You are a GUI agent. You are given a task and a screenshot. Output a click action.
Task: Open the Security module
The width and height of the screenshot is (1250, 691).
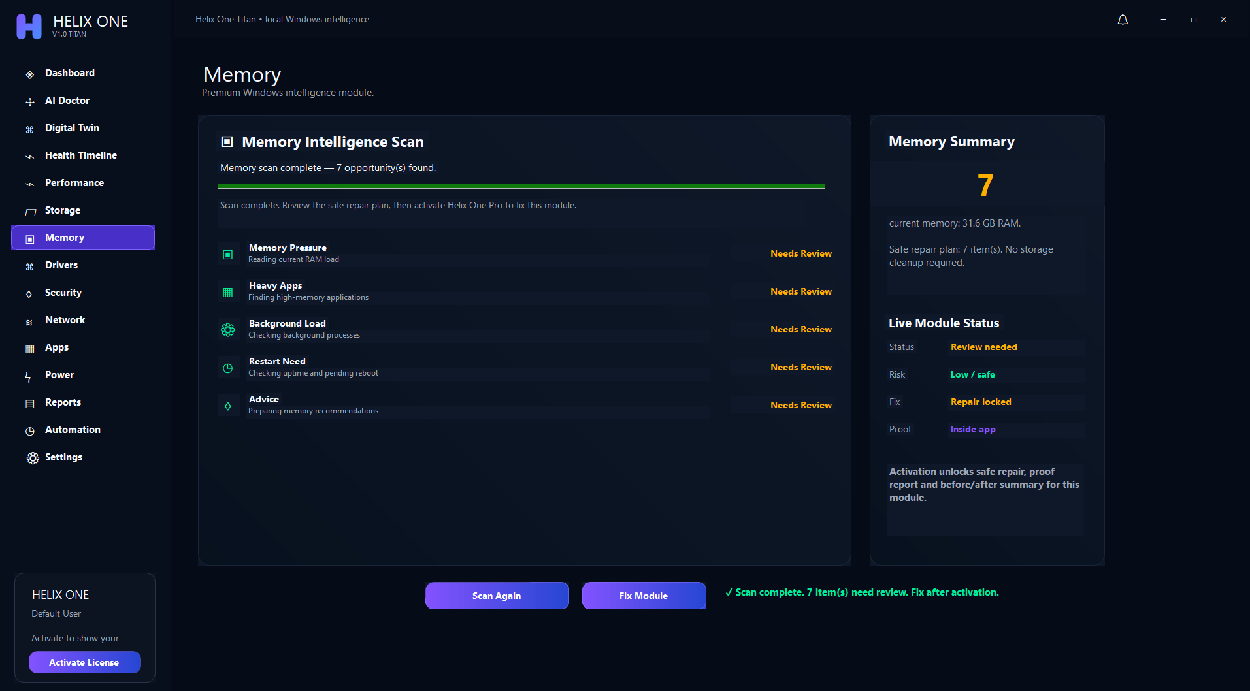83,293
